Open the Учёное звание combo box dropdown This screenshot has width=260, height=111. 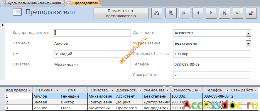[248, 44]
